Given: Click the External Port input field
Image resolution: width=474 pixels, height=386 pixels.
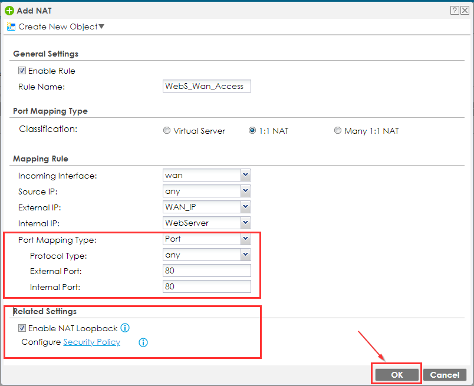Looking at the screenshot, I should click(206, 270).
